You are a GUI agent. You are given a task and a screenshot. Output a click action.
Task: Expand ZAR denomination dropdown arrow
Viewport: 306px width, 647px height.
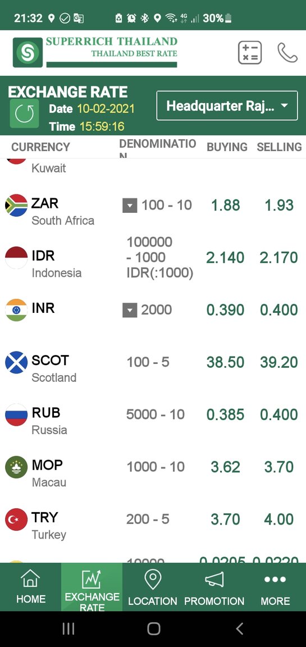click(x=130, y=205)
